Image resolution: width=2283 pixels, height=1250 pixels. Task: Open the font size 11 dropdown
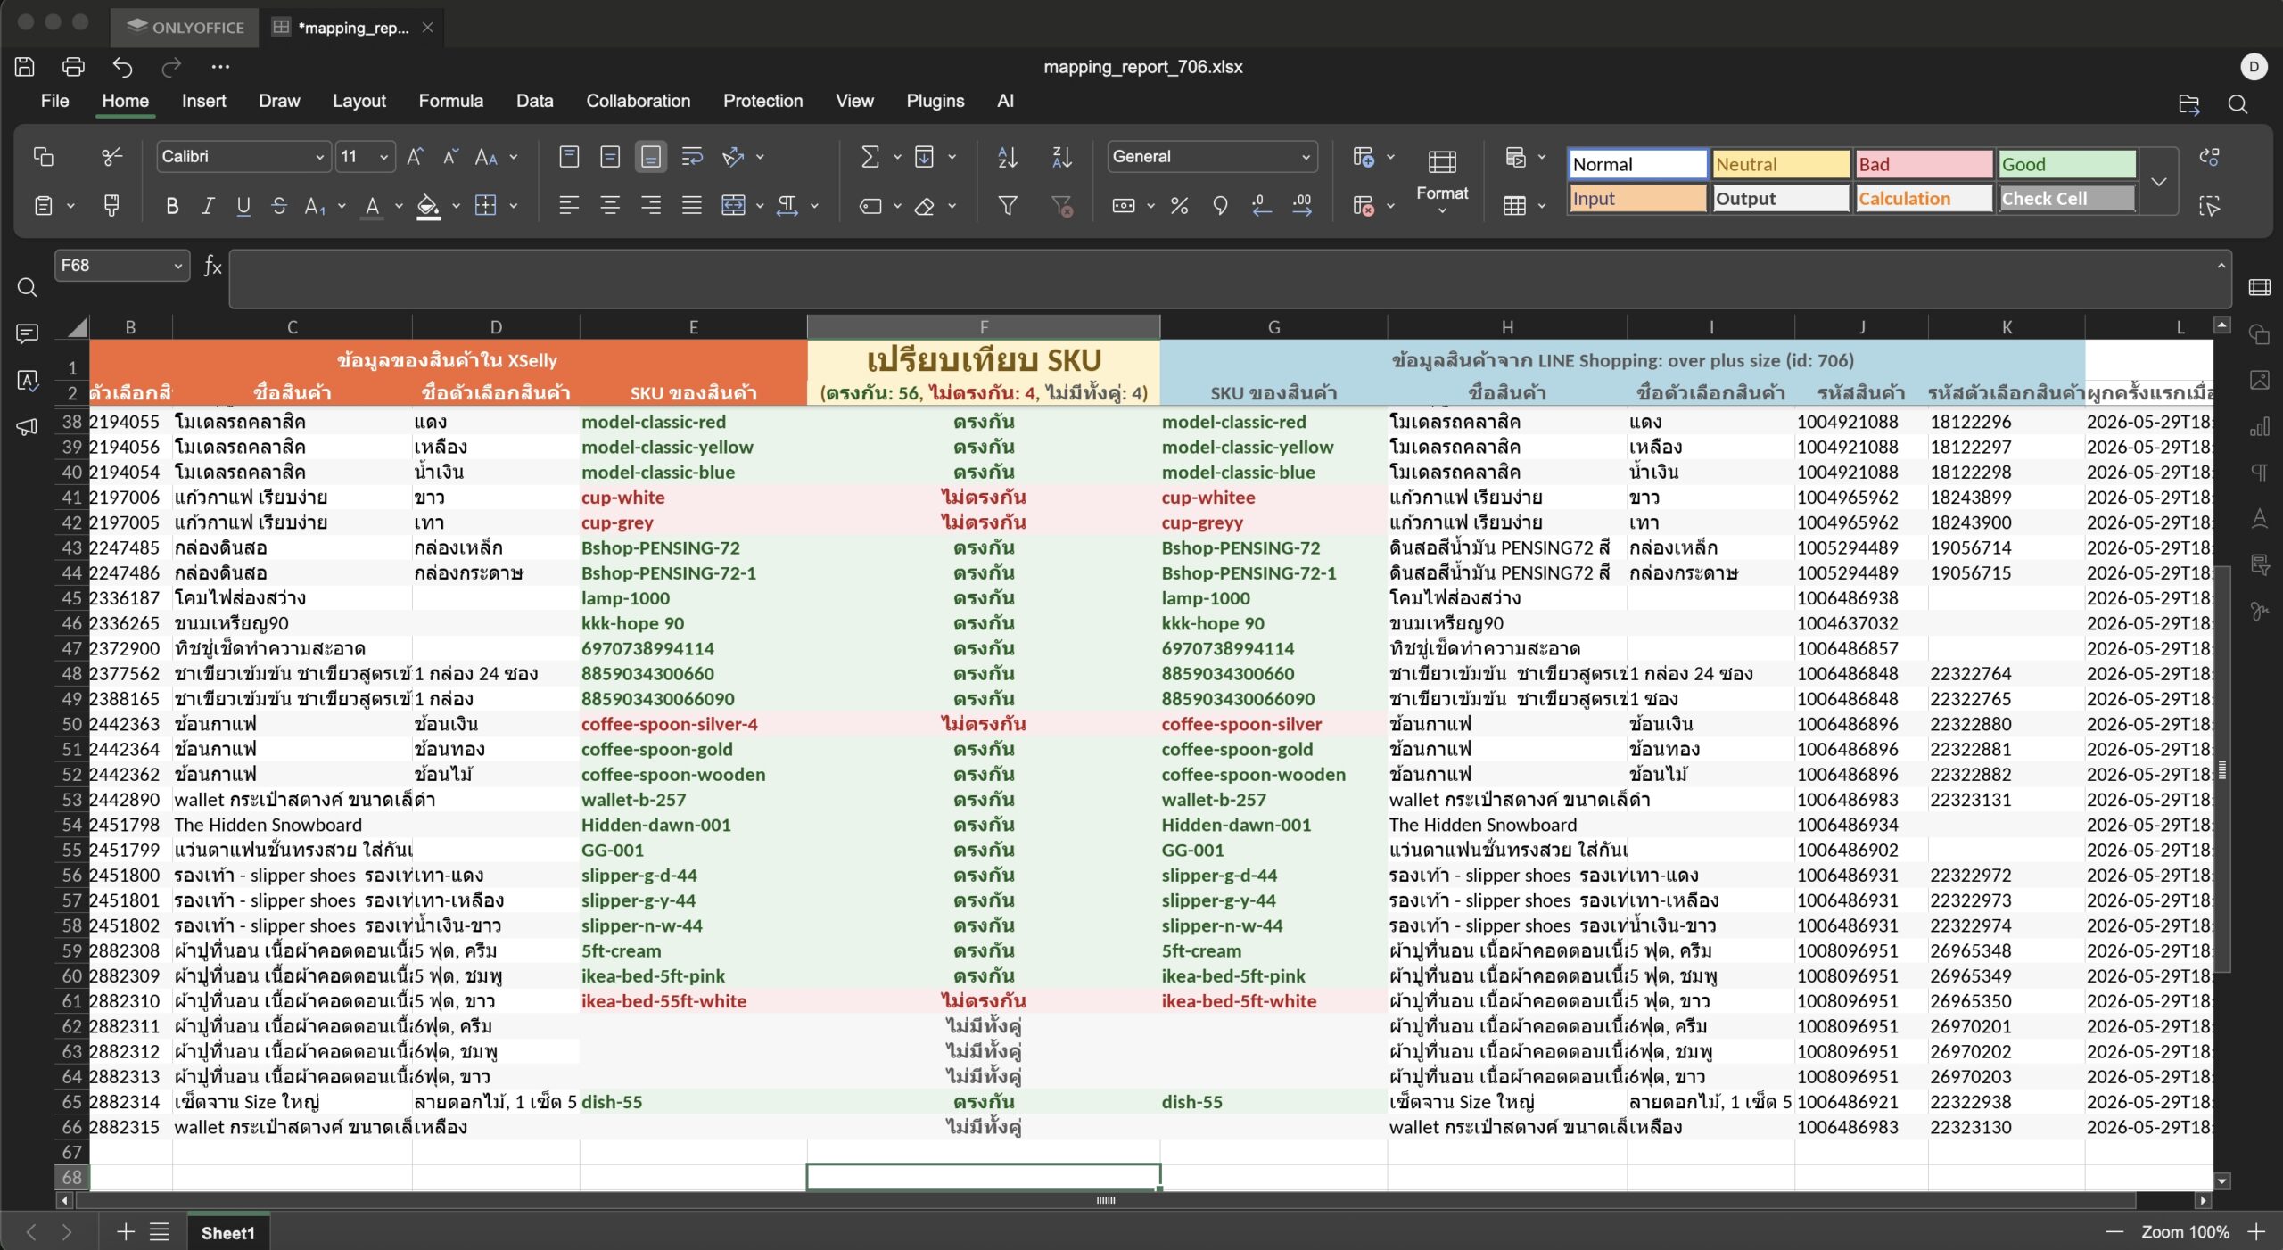[x=383, y=157]
